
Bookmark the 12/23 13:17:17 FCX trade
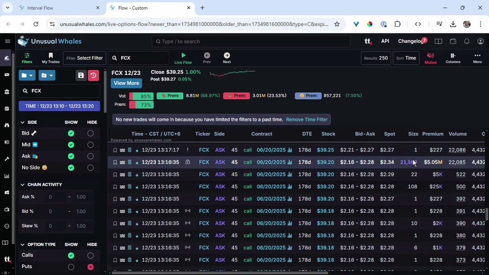click(115, 150)
